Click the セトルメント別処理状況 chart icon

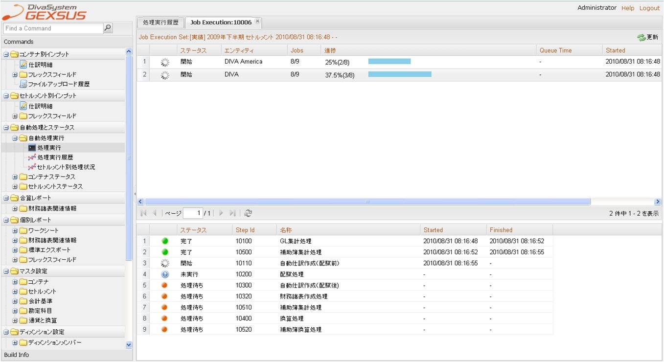(x=32, y=167)
